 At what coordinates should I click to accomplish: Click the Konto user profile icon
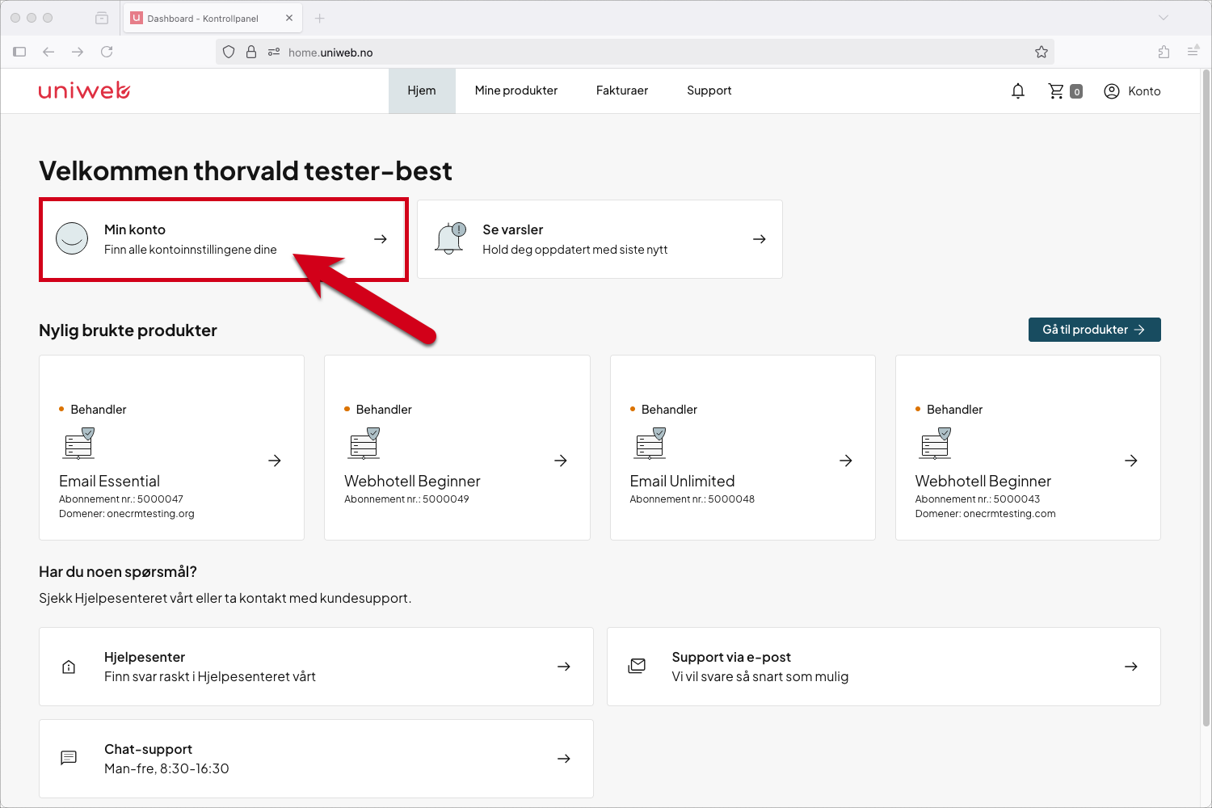pyautogui.click(x=1112, y=91)
